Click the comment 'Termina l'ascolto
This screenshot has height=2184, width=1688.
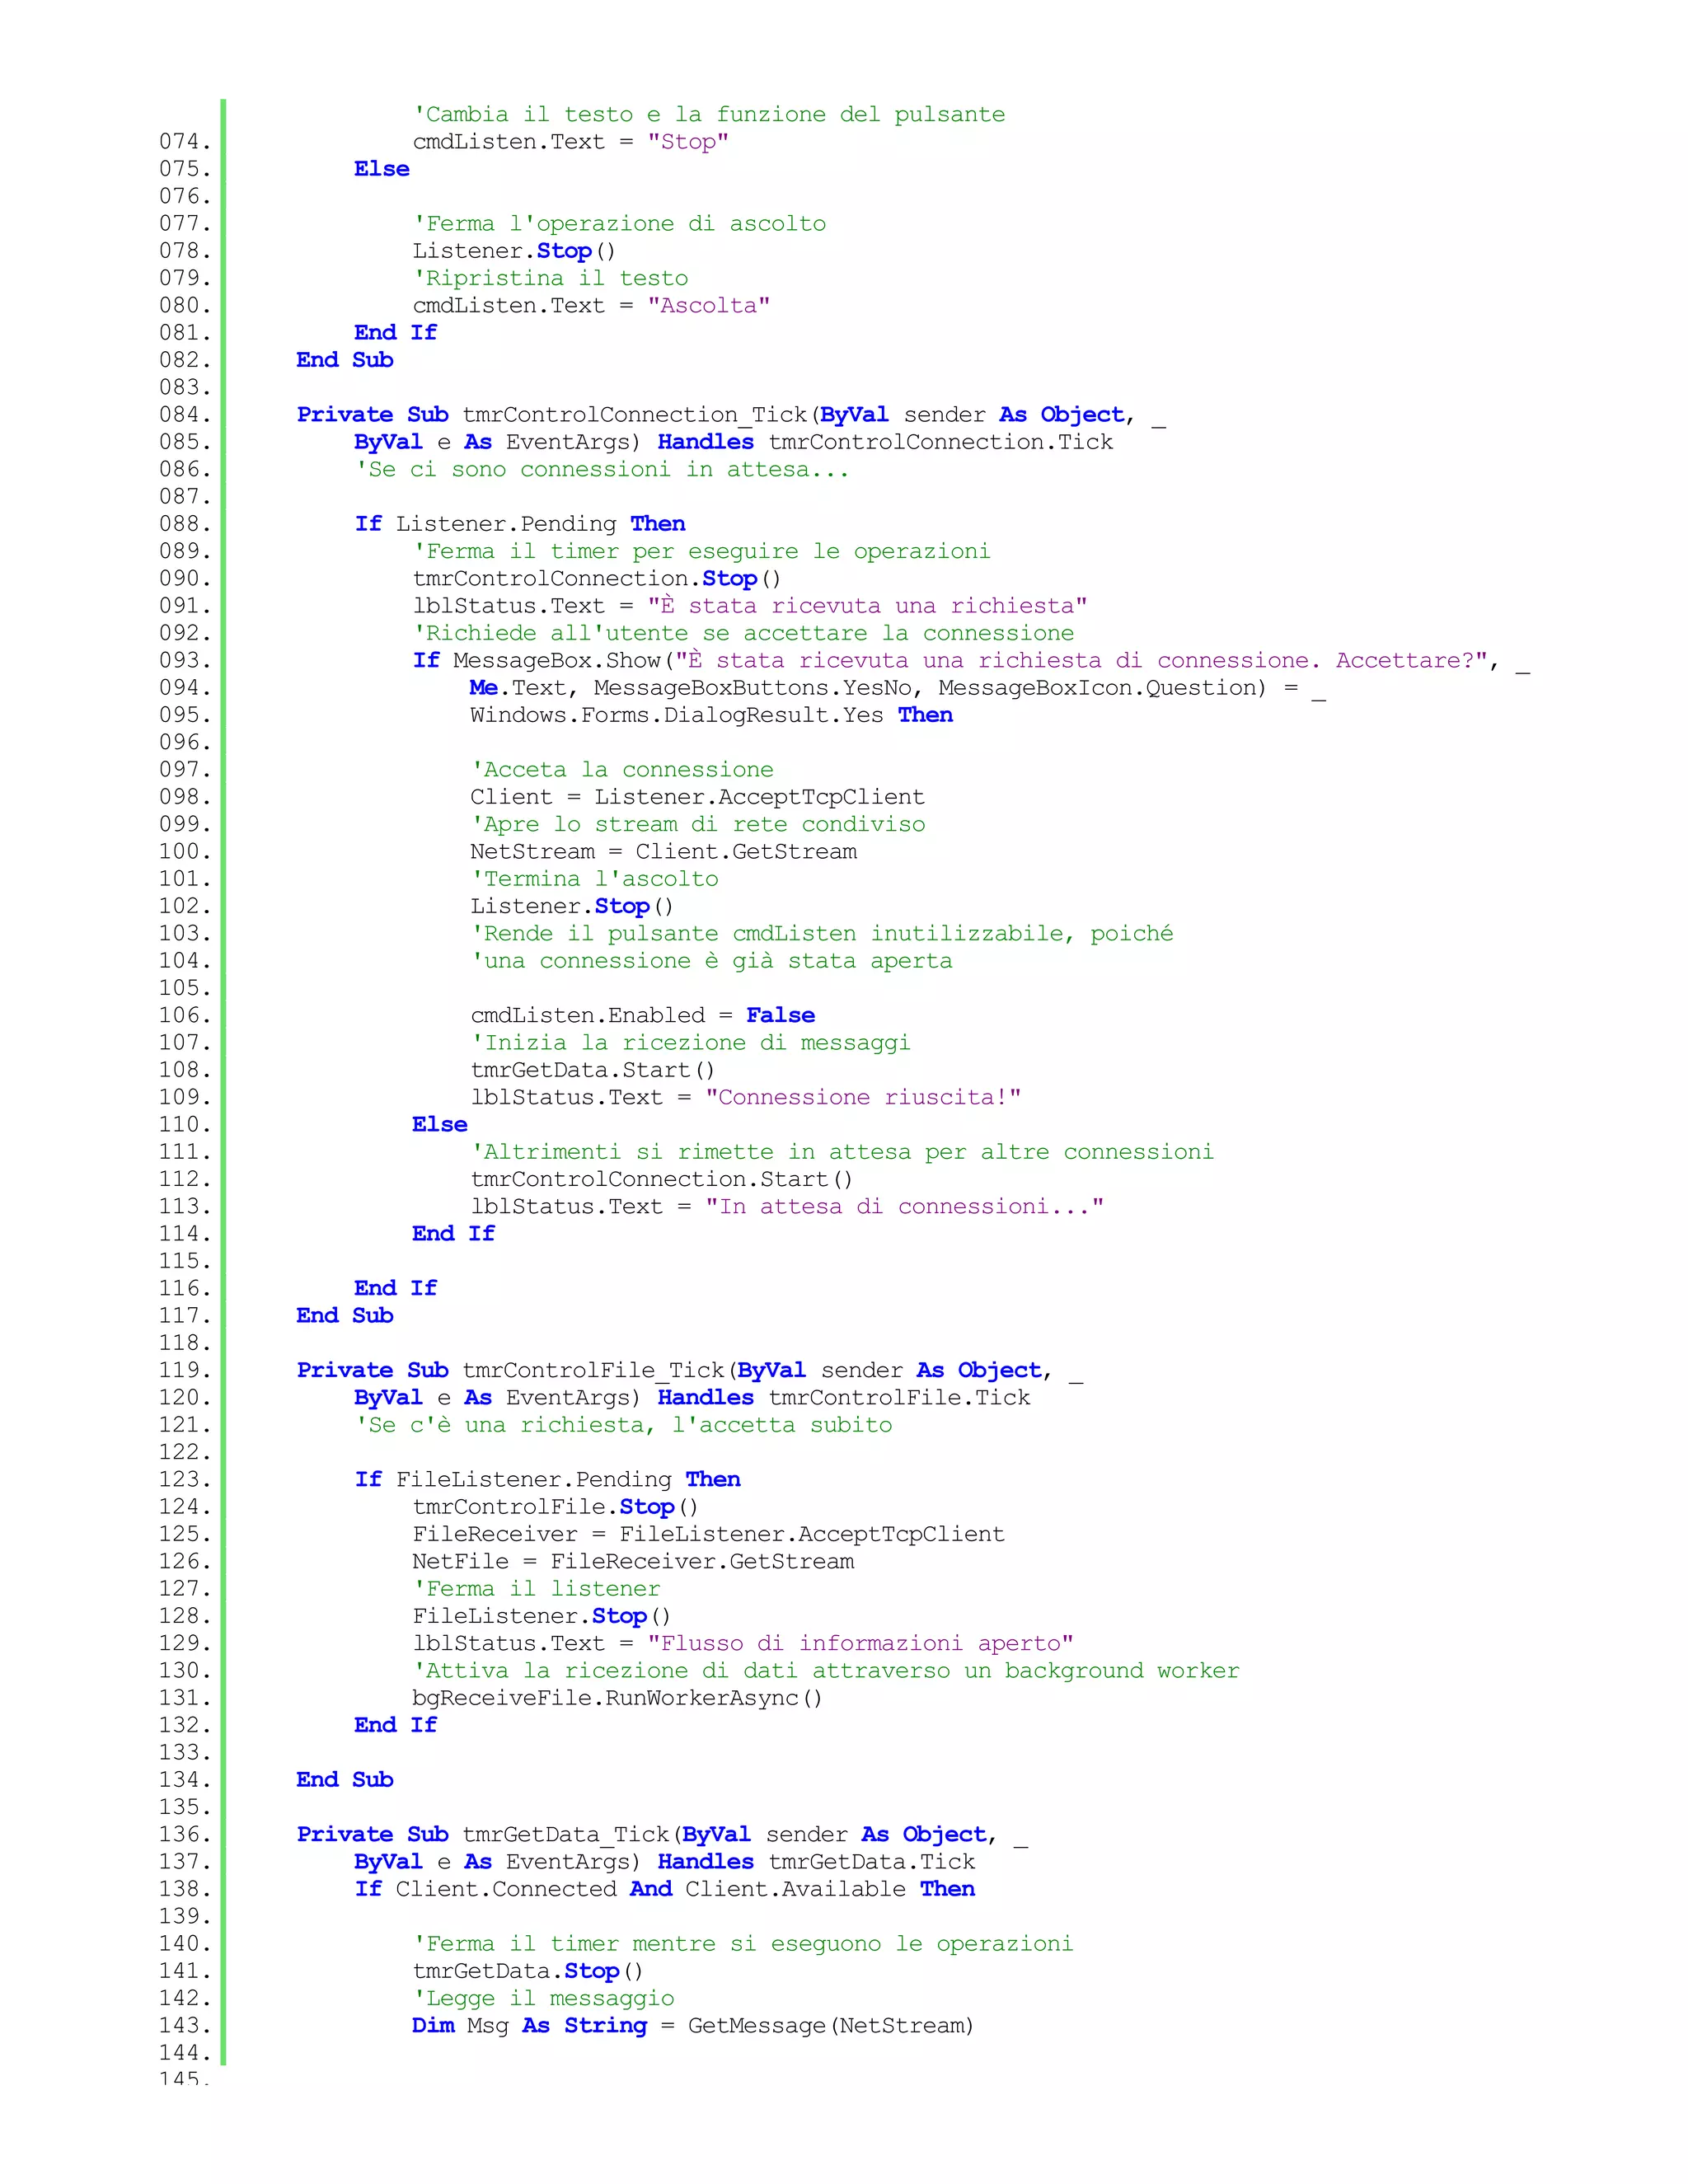(594, 879)
